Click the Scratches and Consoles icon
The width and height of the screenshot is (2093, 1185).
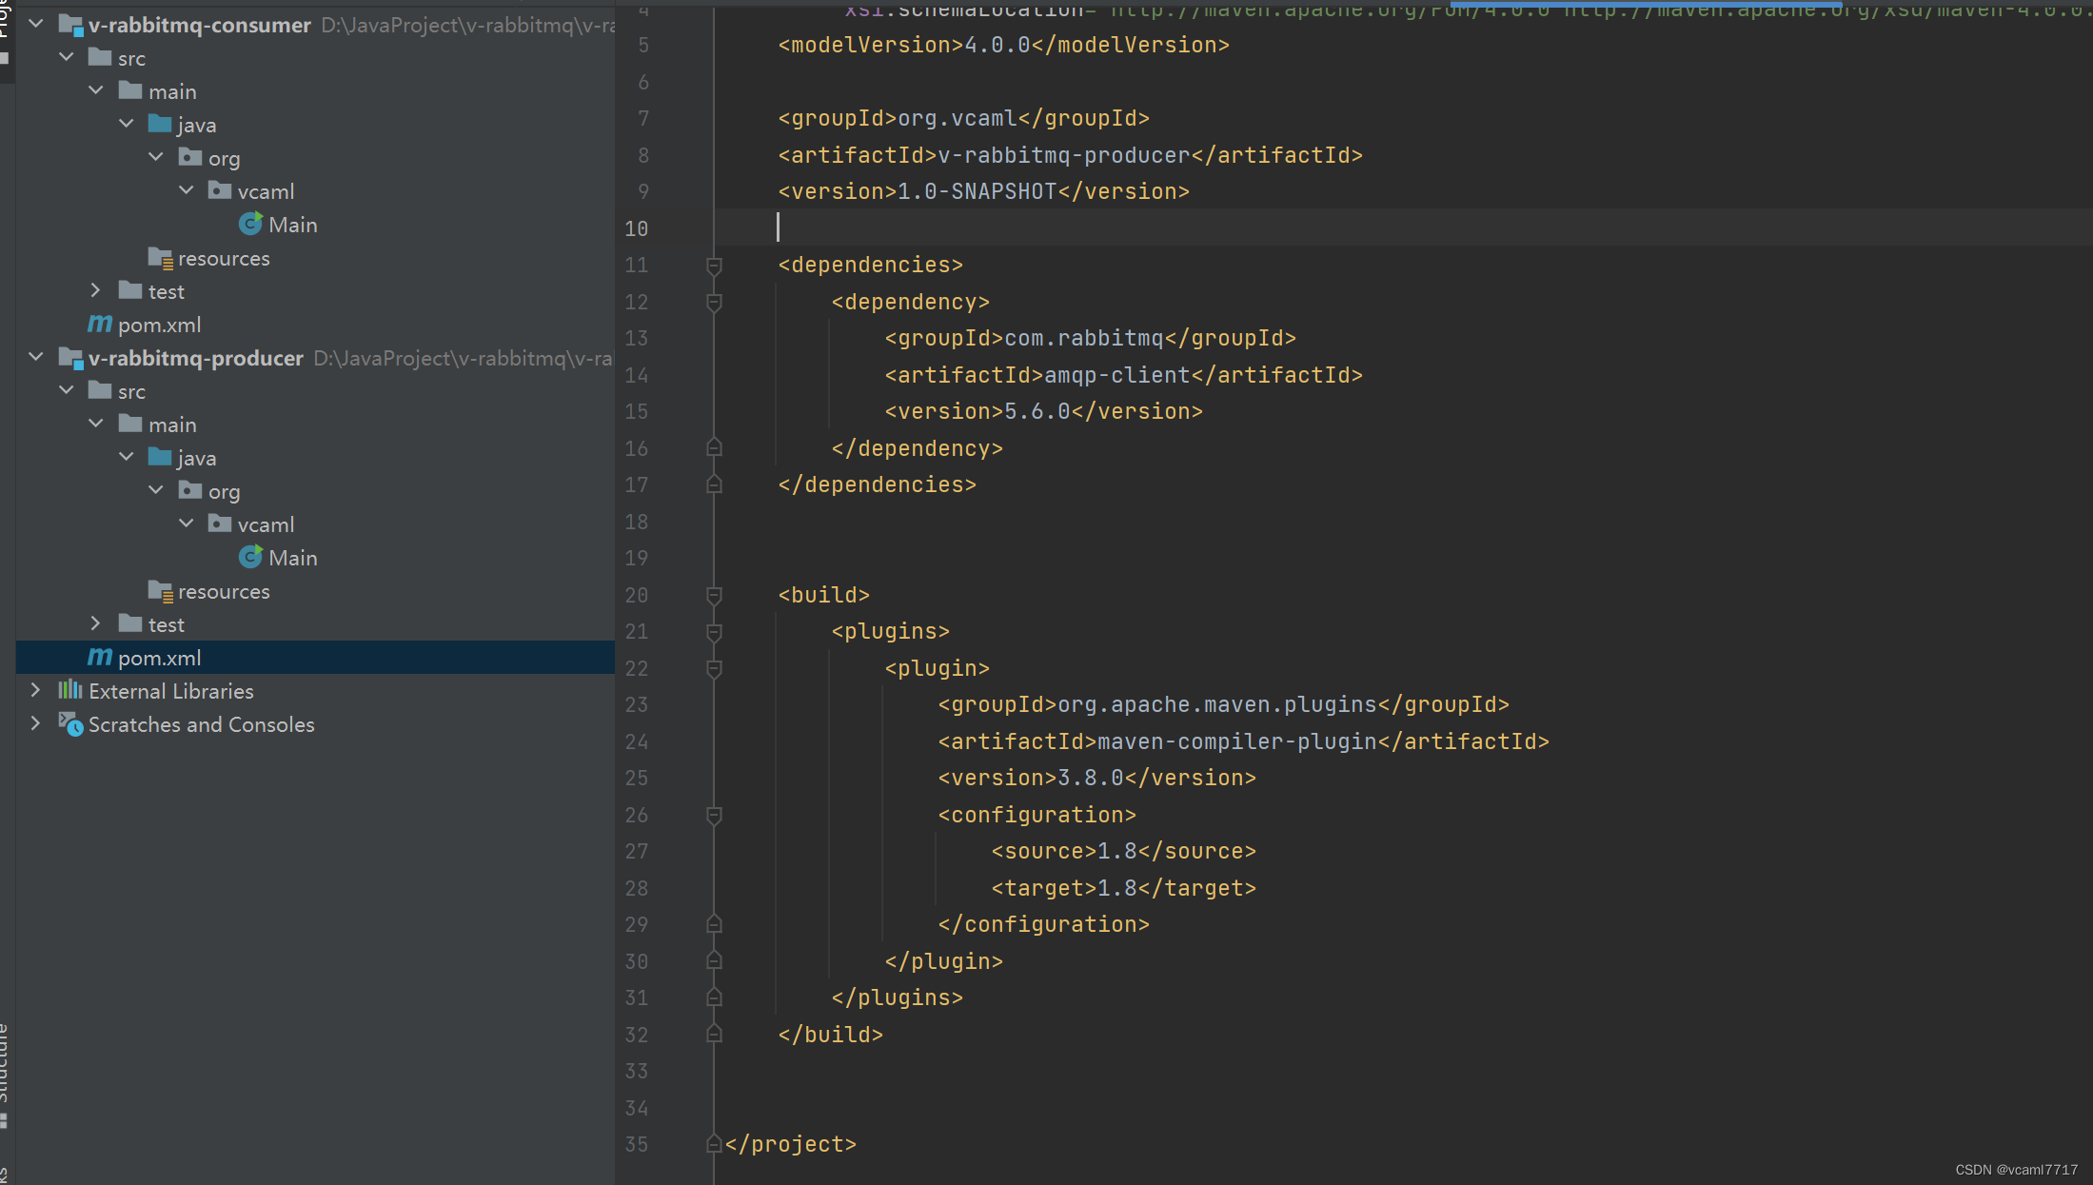click(x=71, y=724)
